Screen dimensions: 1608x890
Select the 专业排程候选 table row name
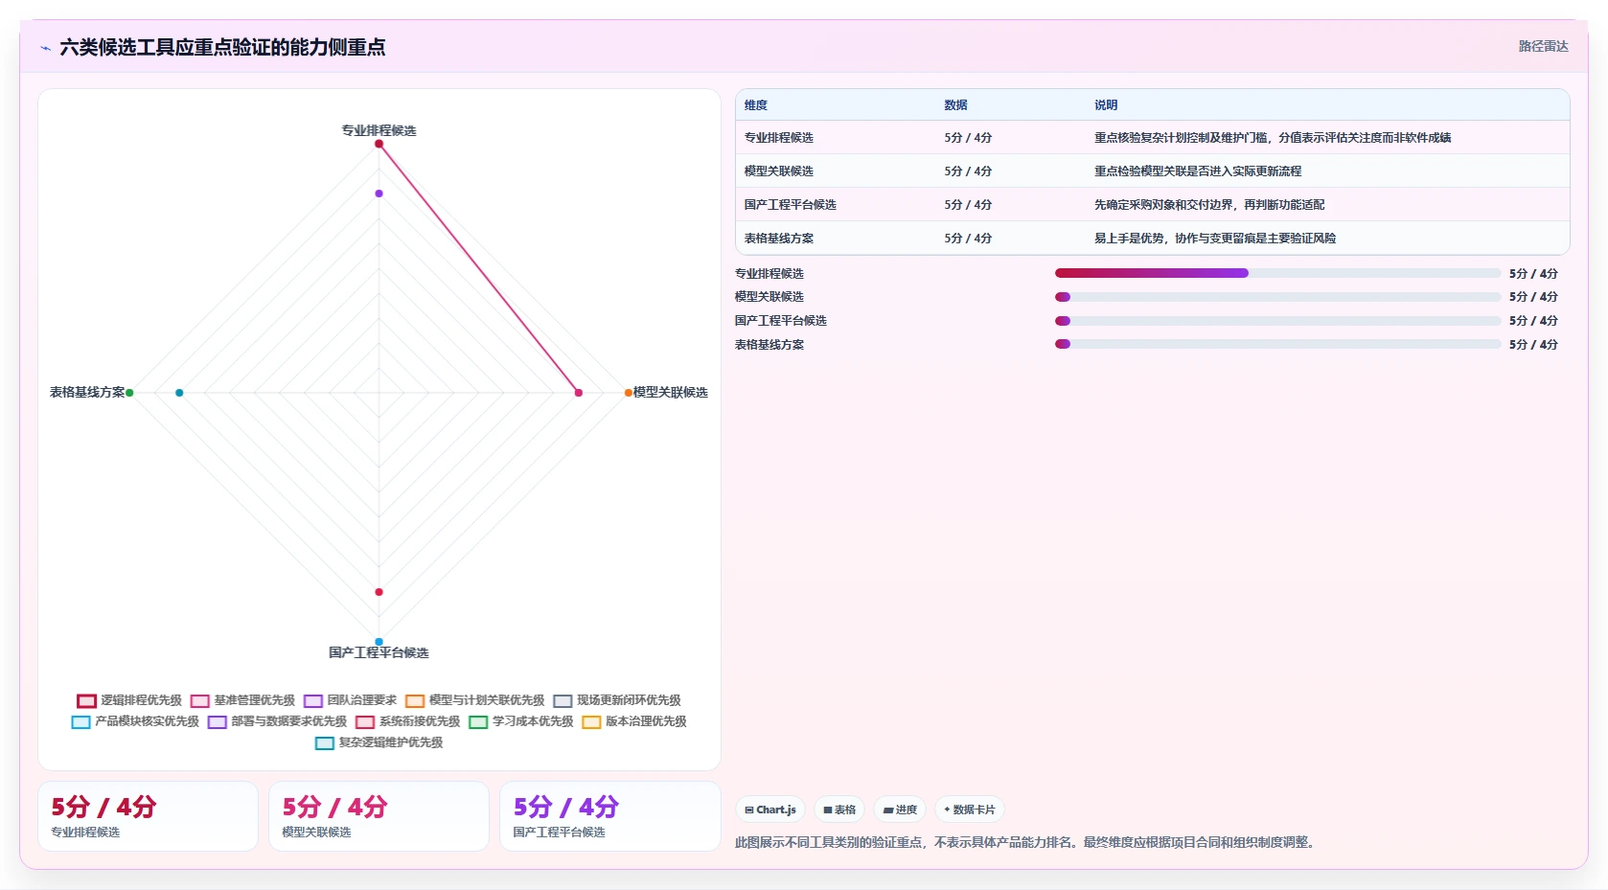[779, 138]
